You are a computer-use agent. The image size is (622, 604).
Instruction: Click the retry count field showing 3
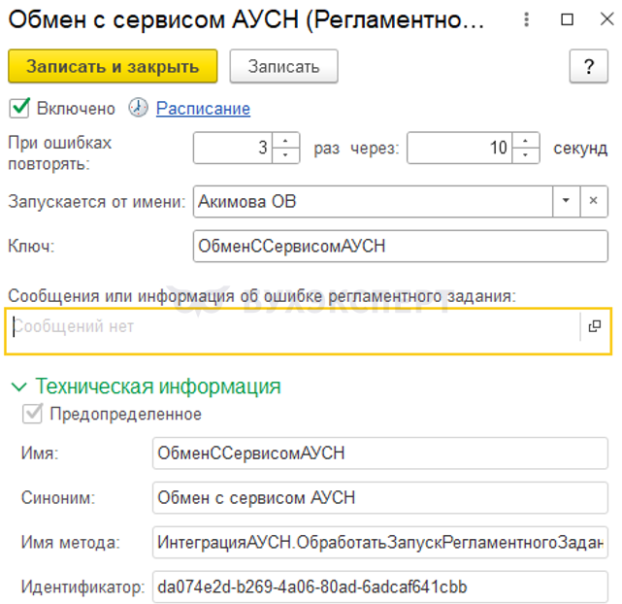click(x=233, y=148)
